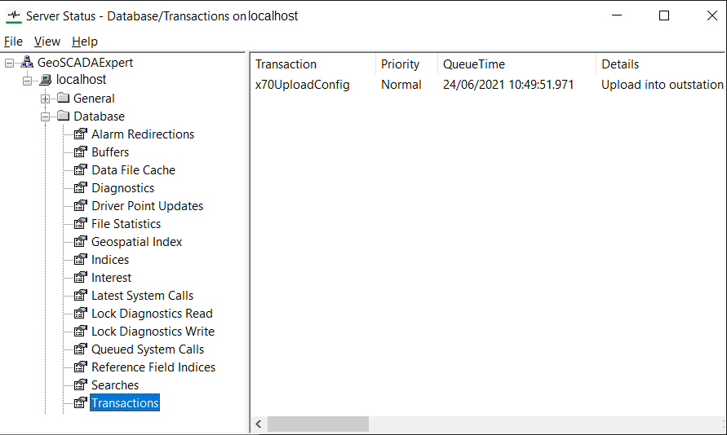Click the localhost computer icon
Viewport: 727px width, 435px height.
pyautogui.click(x=45, y=80)
